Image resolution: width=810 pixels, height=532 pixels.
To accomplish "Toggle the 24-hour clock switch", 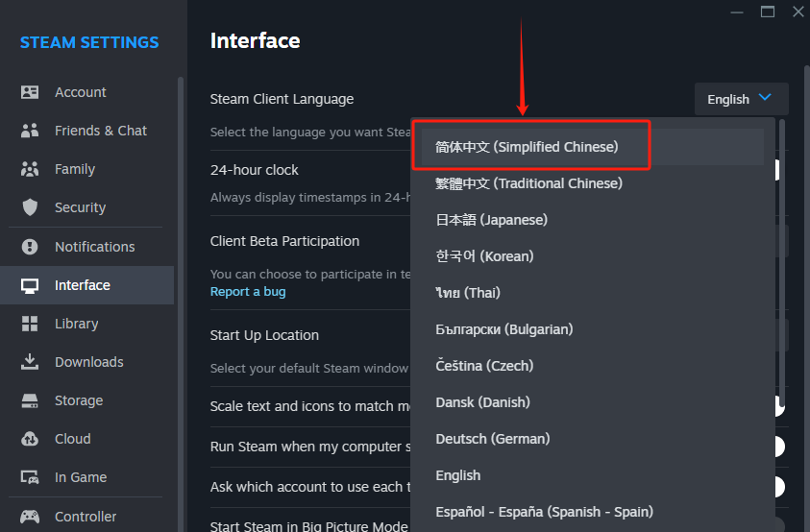I will 777,170.
